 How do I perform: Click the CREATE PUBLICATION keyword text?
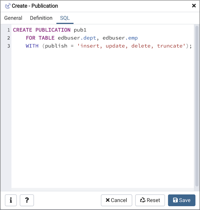point(42,30)
